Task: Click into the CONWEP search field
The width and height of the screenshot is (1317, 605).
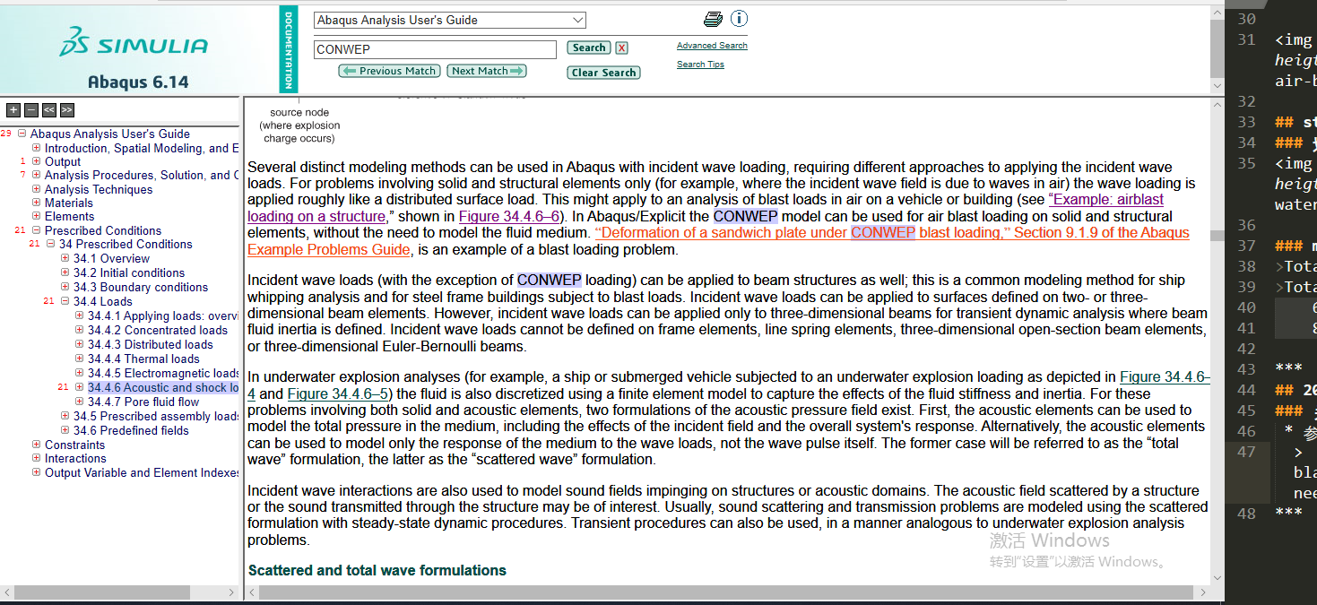Action: pos(435,49)
